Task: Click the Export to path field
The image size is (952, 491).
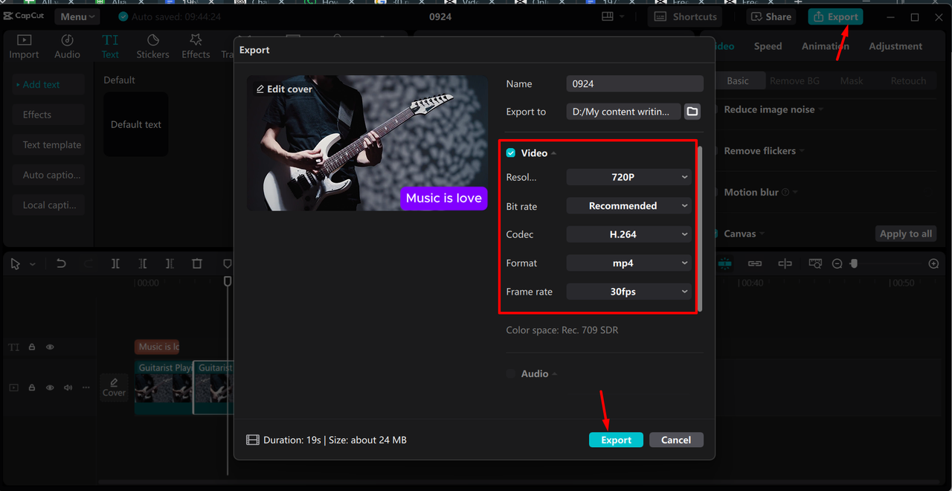Action: point(623,112)
